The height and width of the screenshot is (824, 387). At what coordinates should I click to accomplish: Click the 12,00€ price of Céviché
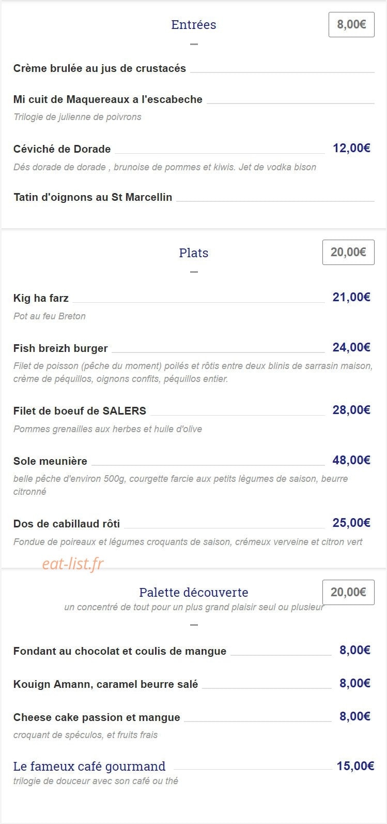[x=352, y=149]
